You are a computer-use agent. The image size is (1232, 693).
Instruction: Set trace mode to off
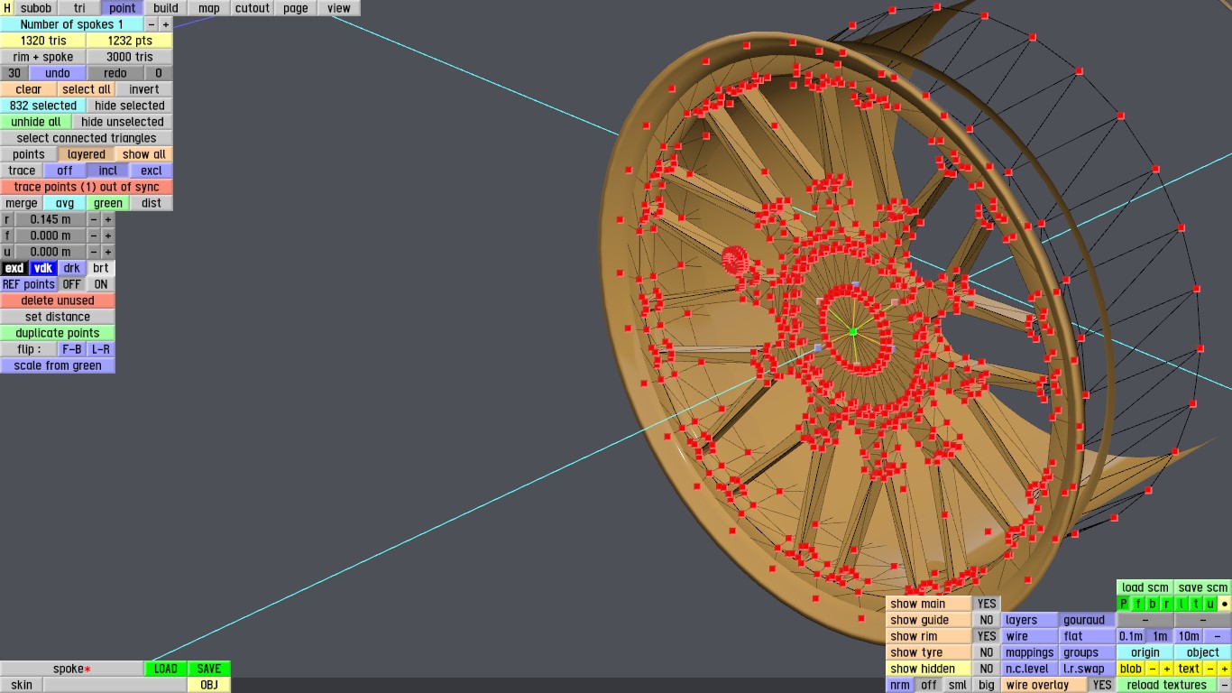click(x=65, y=171)
